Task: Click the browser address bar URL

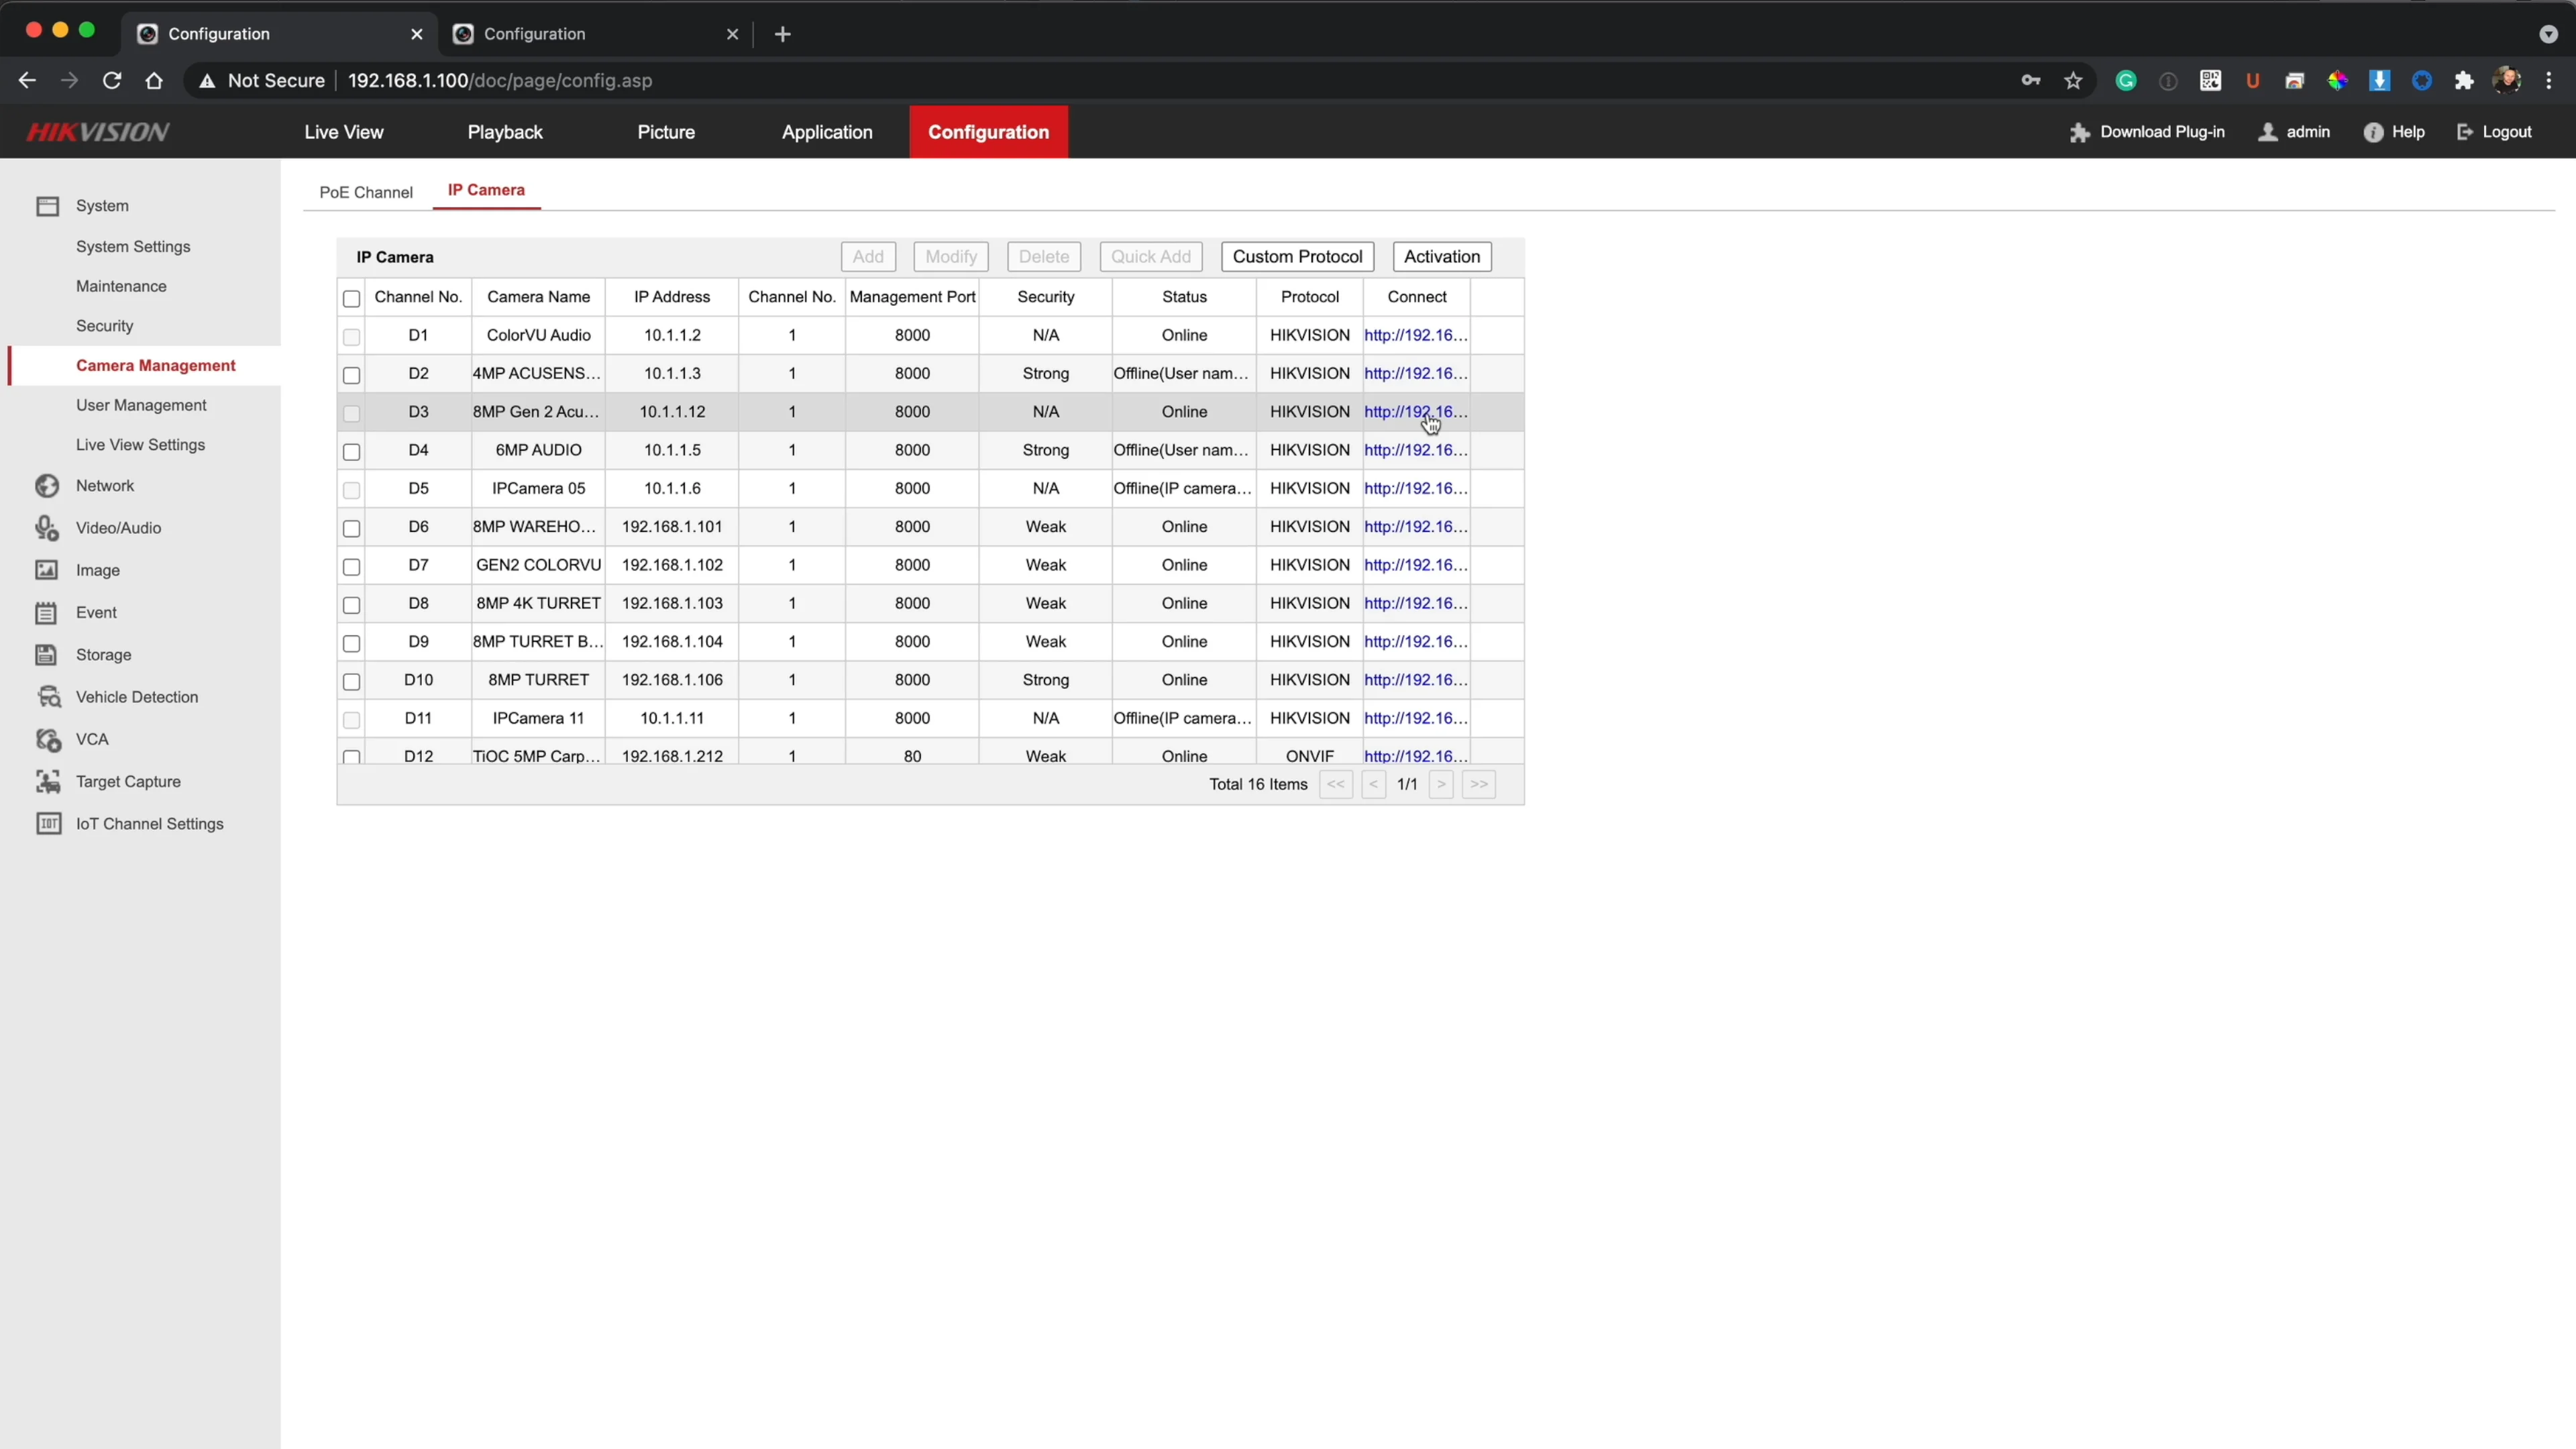Action: tap(500, 81)
